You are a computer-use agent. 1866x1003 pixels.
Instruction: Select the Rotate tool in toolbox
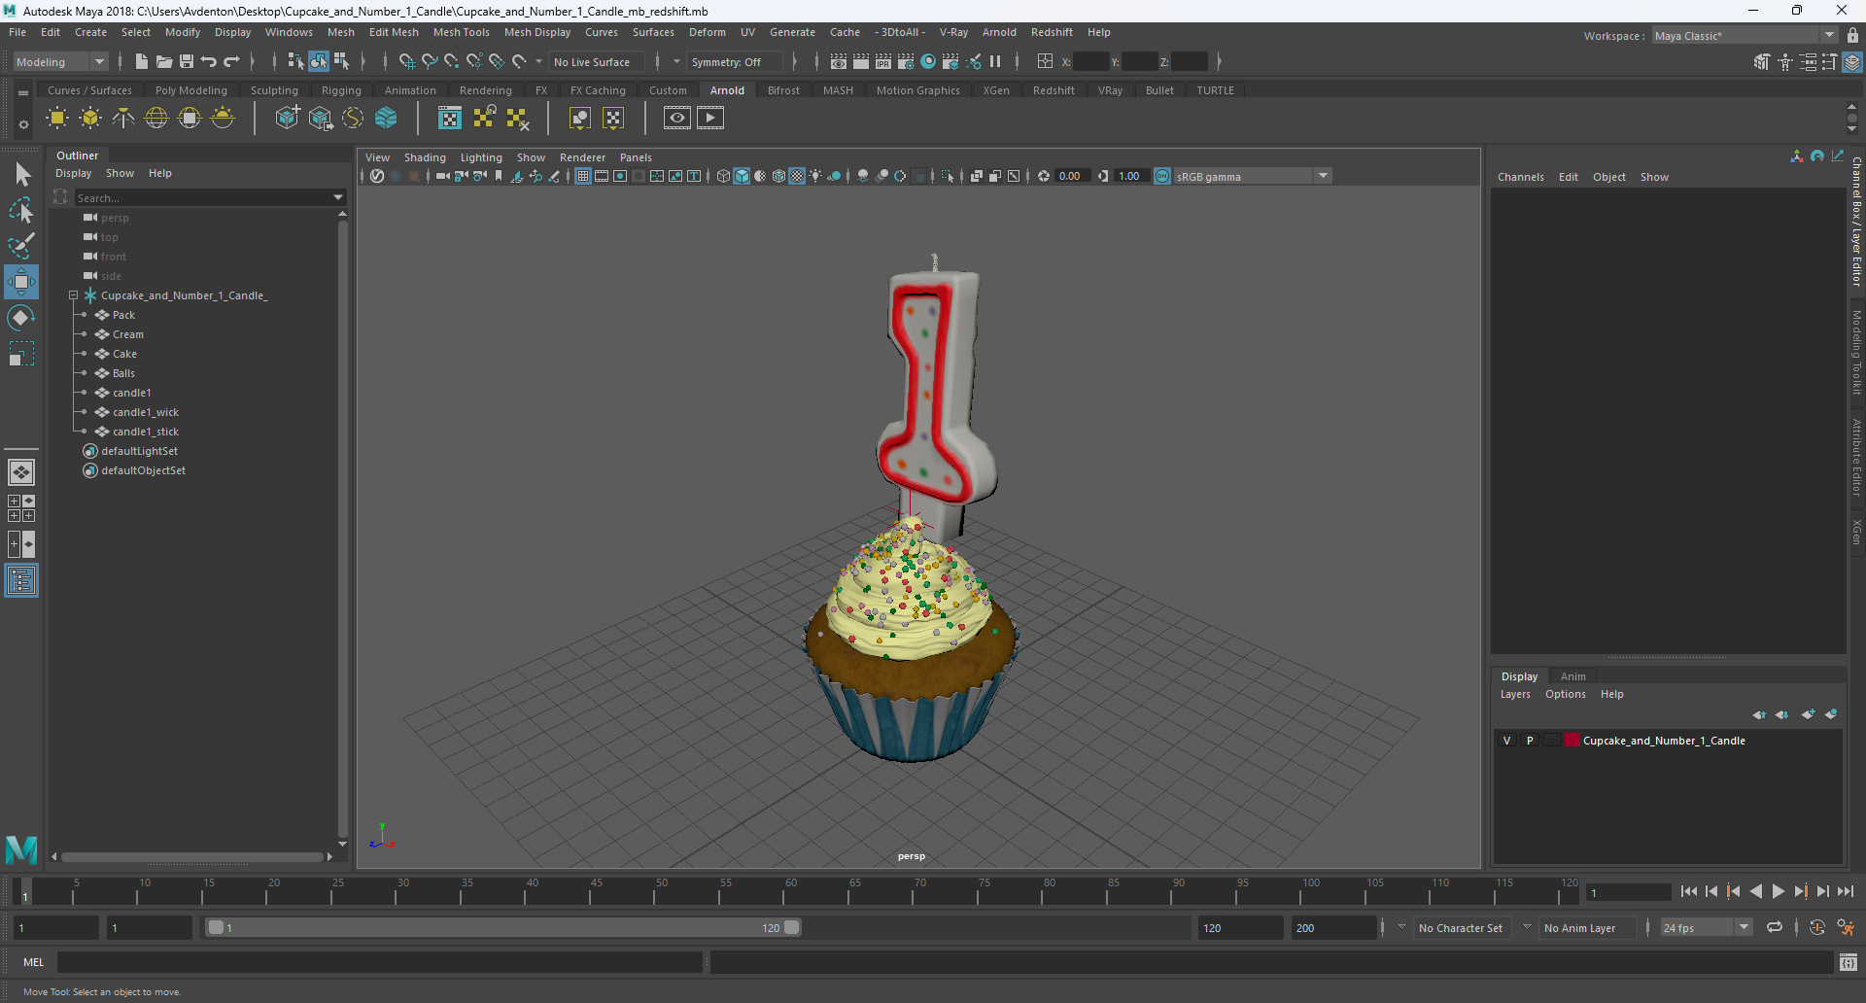pos(21,318)
